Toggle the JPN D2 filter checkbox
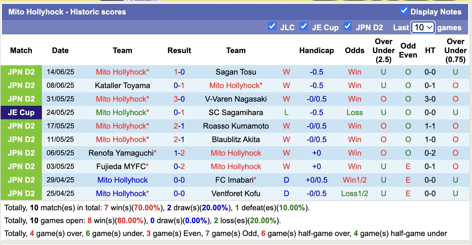The width and height of the screenshot is (472, 245). (x=348, y=26)
